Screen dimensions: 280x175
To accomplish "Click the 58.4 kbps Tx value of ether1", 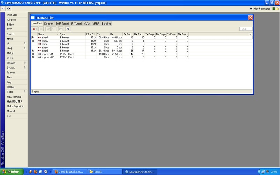I will (104, 37).
